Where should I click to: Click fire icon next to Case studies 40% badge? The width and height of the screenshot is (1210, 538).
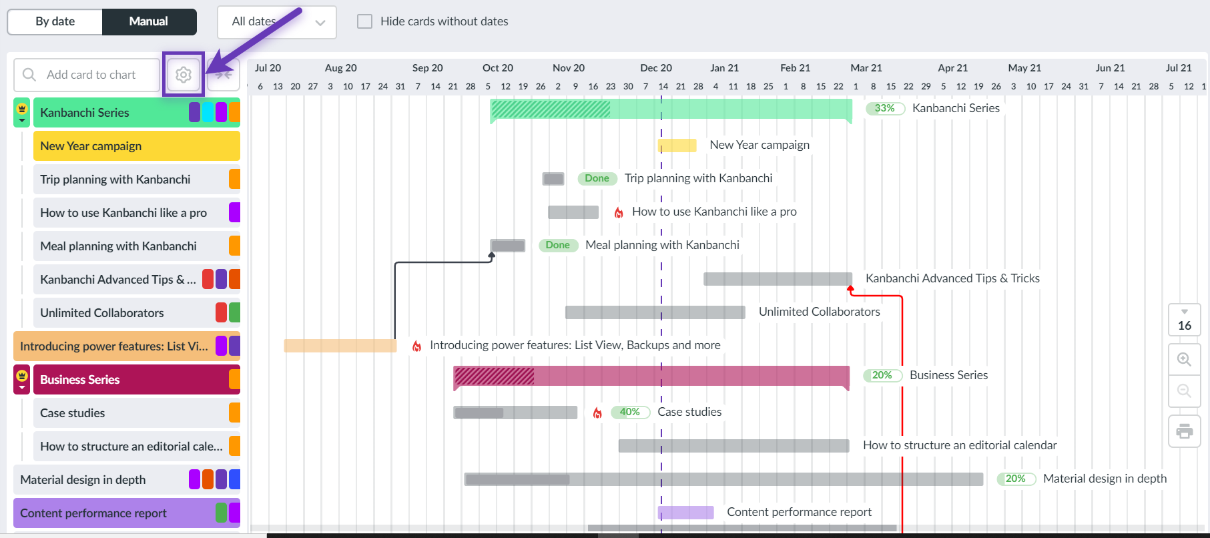(x=597, y=413)
